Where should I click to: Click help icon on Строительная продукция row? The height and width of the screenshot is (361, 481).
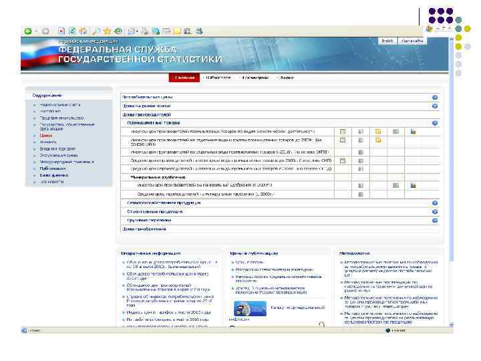pos(435,212)
